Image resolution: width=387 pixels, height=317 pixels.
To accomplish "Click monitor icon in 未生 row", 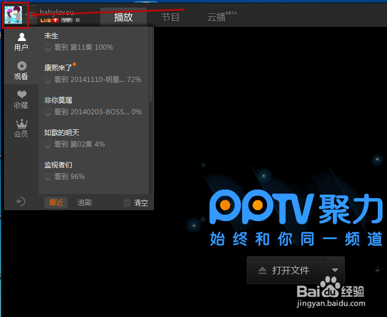I will (x=48, y=47).
